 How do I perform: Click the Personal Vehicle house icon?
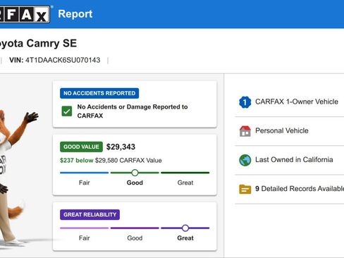click(x=245, y=131)
